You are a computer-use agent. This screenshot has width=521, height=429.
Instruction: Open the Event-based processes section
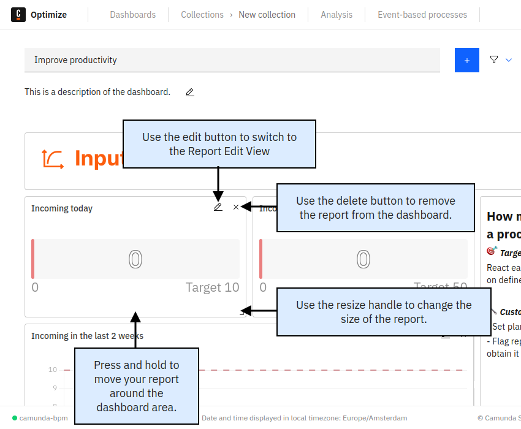[422, 14]
